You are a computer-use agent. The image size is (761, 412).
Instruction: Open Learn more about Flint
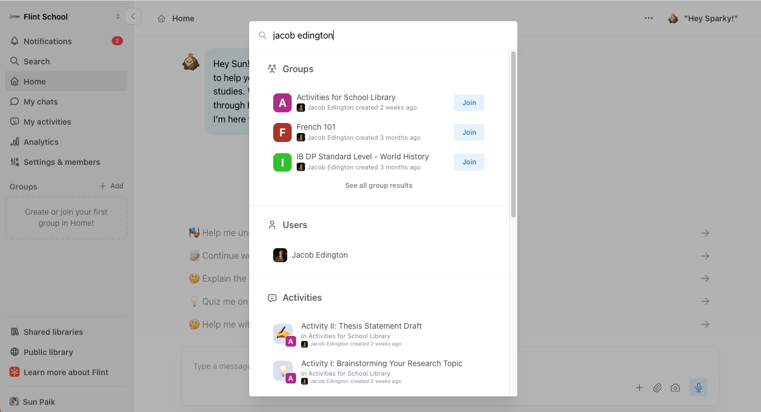pyautogui.click(x=66, y=372)
